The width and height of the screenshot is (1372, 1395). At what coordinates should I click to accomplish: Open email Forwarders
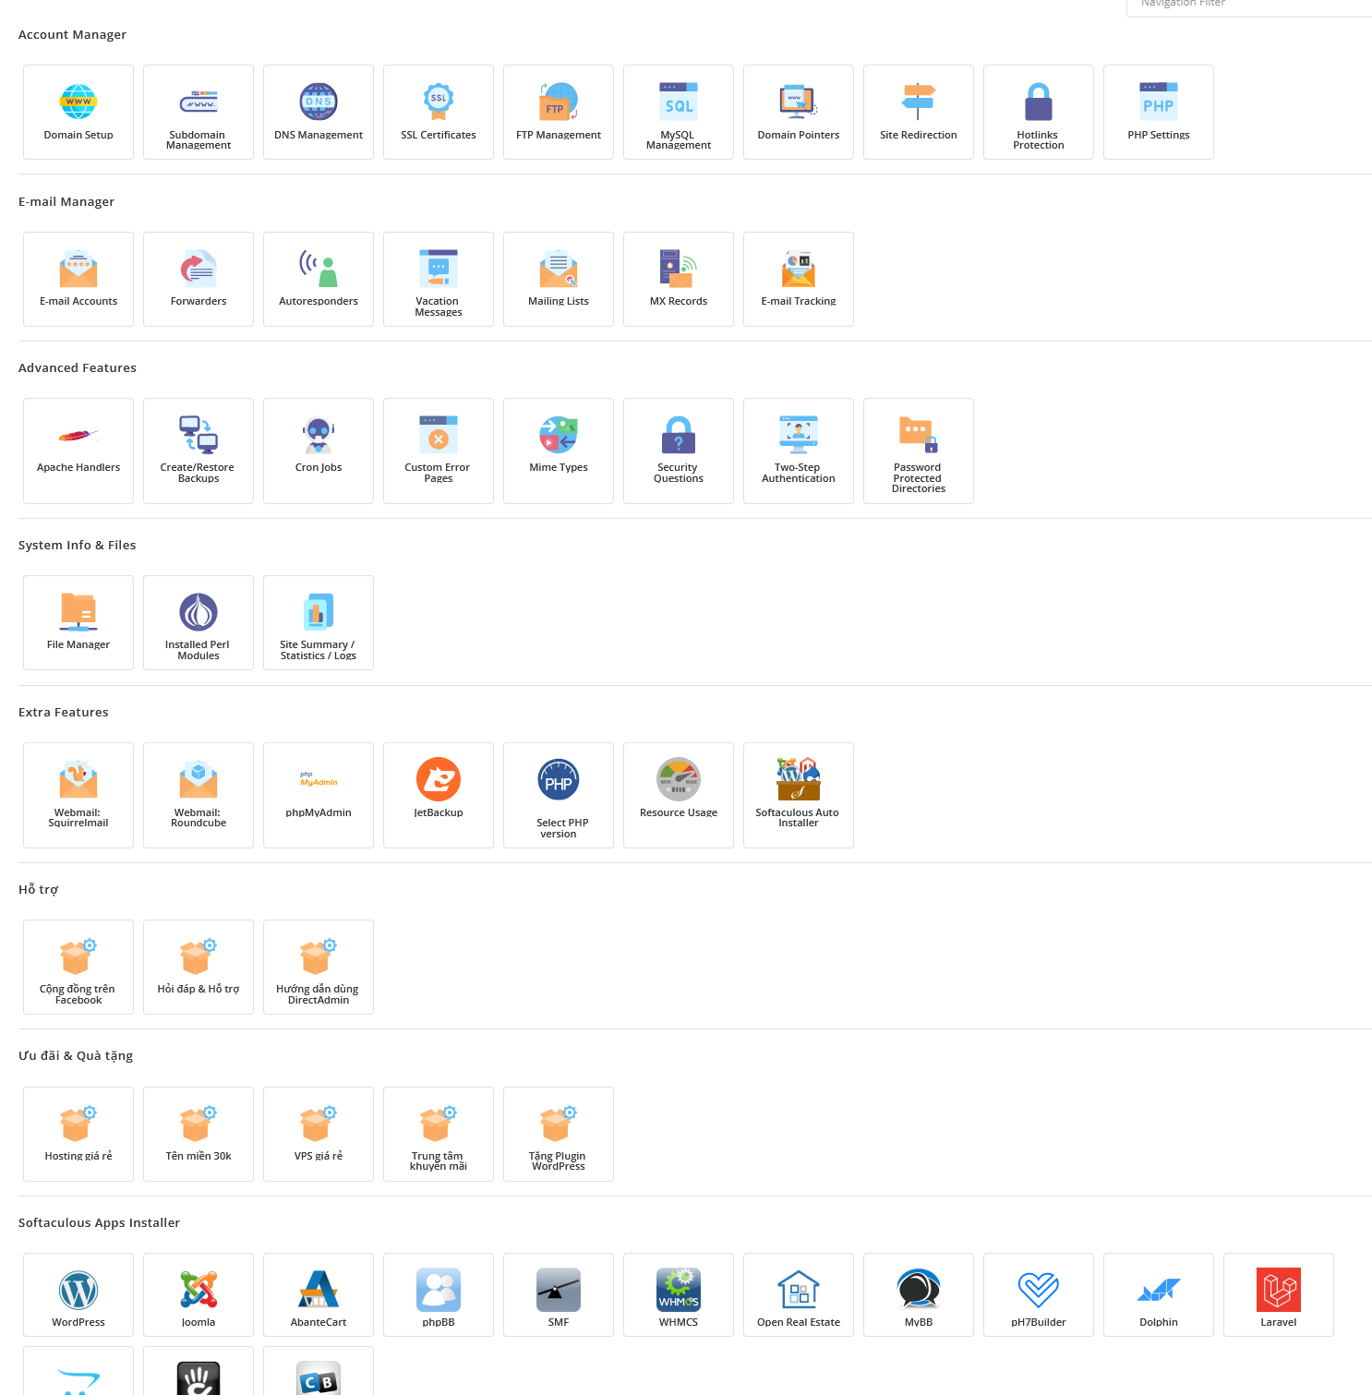(x=199, y=279)
